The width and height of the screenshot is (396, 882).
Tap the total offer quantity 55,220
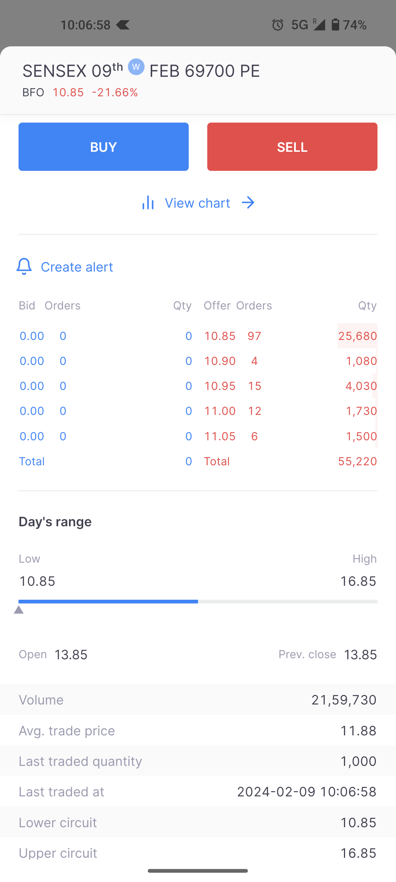(x=357, y=461)
